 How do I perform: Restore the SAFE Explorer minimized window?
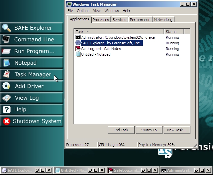tap(37, 170)
